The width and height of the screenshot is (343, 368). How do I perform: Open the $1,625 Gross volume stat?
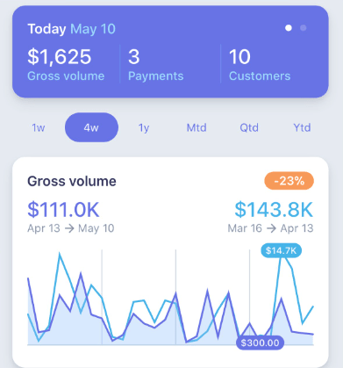click(66, 64)
